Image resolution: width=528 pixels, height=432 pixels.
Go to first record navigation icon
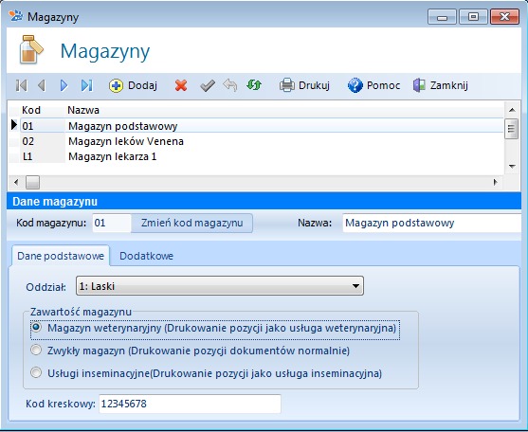click(22, 85)
